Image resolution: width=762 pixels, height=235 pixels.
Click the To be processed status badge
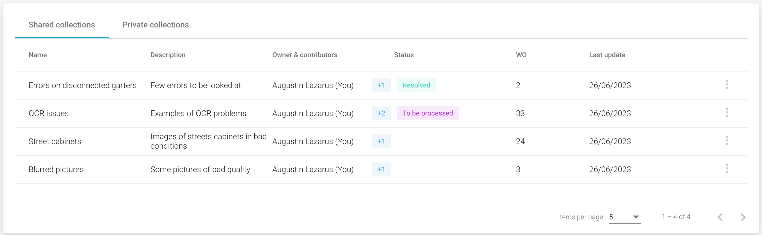pyautogui.click(x=427, y=113)
